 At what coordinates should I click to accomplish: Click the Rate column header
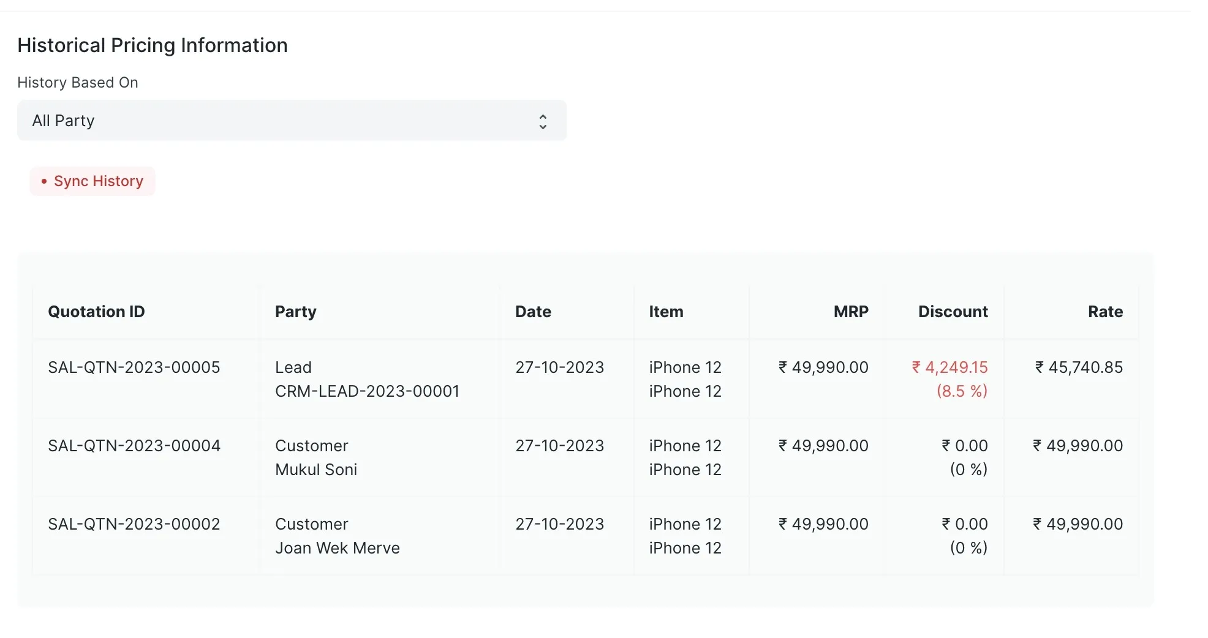point(1105,312)
